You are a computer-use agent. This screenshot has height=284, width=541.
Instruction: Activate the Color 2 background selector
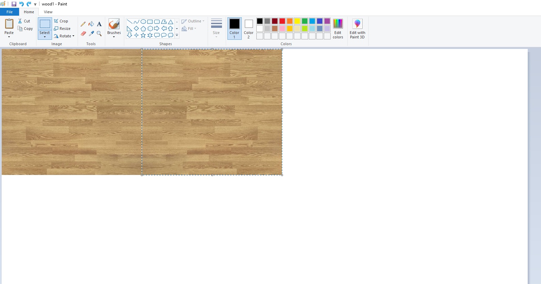pos(249,29)
